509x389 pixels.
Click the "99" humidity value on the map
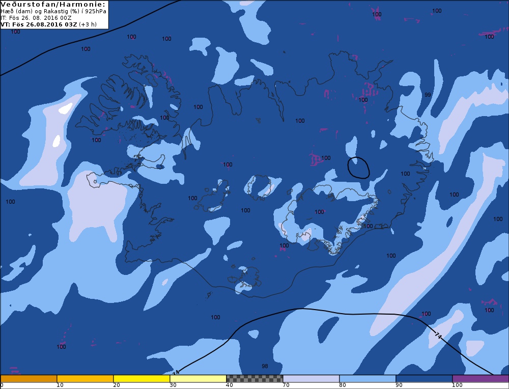tap(428, 95)
